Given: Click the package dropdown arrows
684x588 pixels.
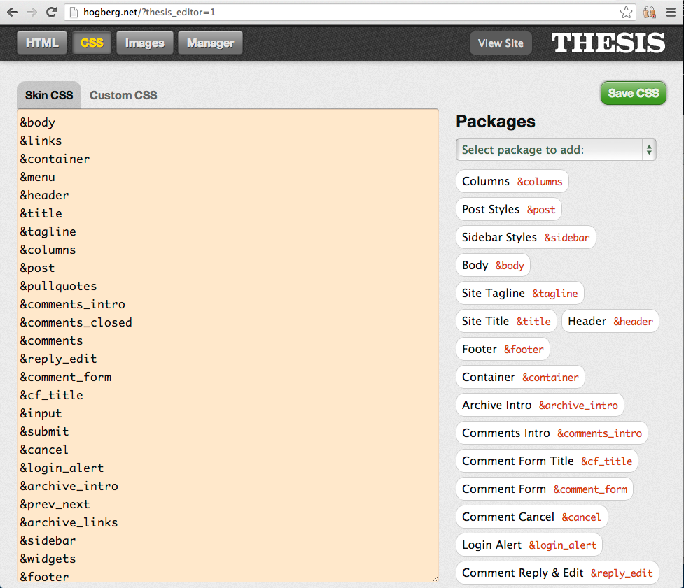Looking at the screenshot, I should (x=649, y=150).
